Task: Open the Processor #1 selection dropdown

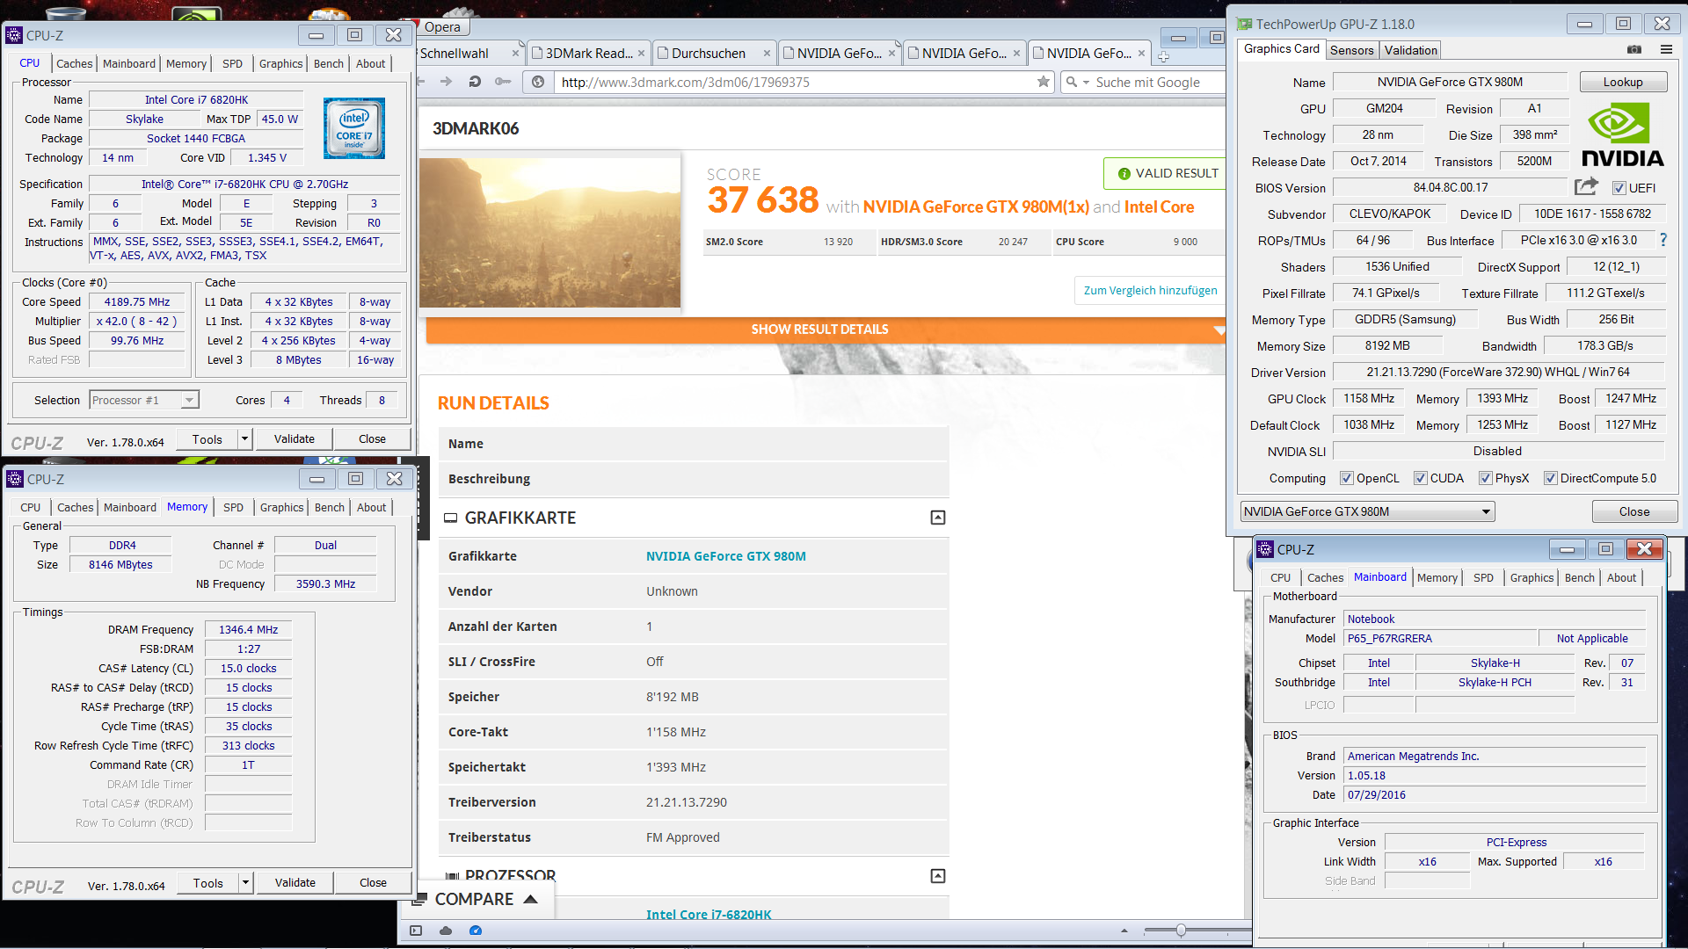Action: click(x=145, y=400)
